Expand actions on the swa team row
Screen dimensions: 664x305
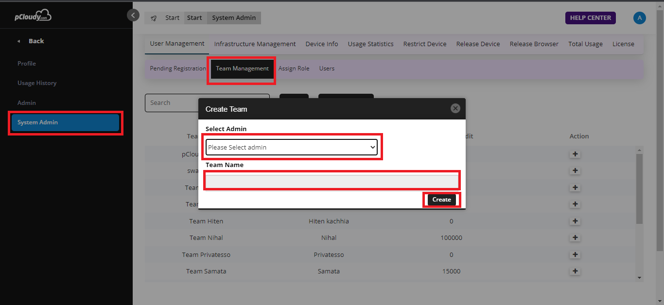point(575,170)
